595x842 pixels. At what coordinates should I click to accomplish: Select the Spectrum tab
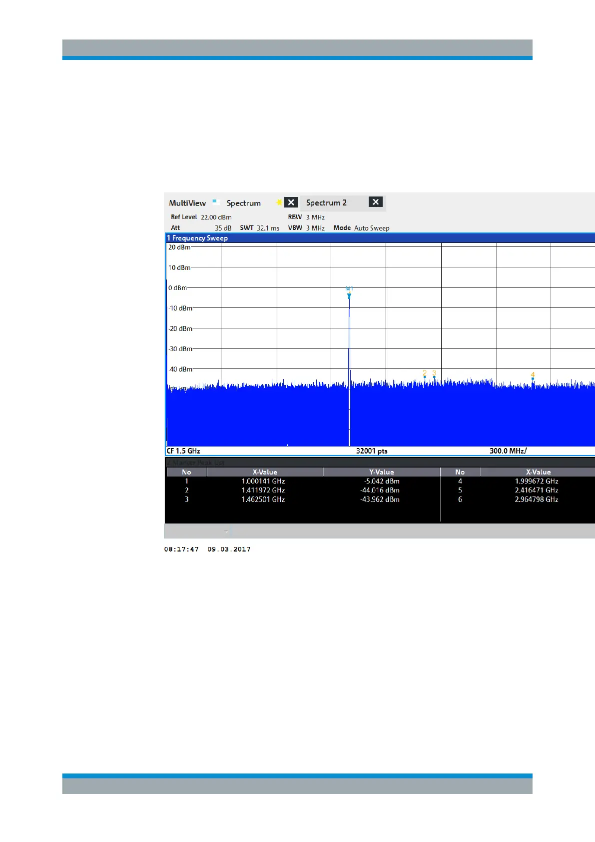(x=244, y=203)
